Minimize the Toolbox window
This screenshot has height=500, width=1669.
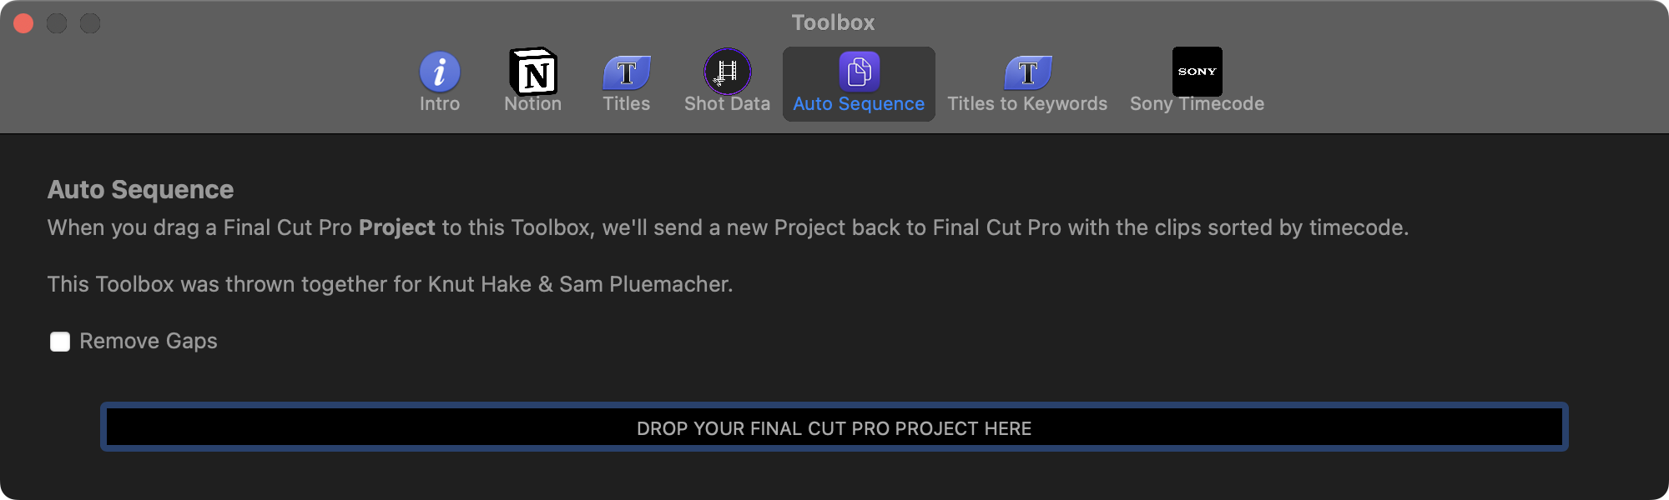[x=57, y=23]
